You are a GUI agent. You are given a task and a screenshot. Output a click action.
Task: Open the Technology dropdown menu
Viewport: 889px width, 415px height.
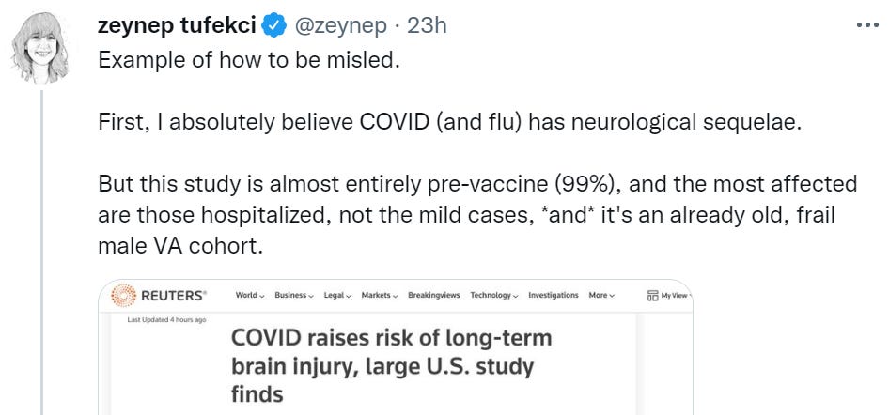point(493,296)
